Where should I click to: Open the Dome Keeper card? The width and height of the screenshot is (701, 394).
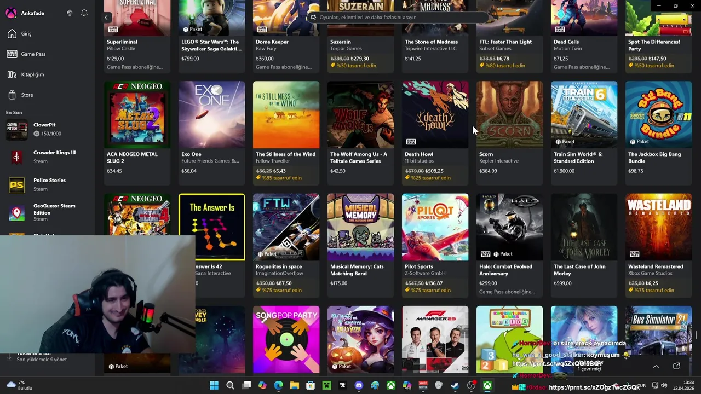[286, 37]
